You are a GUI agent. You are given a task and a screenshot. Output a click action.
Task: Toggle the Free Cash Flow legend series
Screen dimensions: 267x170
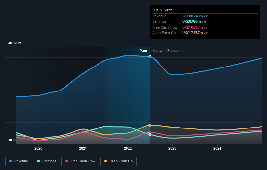(80, 161)
